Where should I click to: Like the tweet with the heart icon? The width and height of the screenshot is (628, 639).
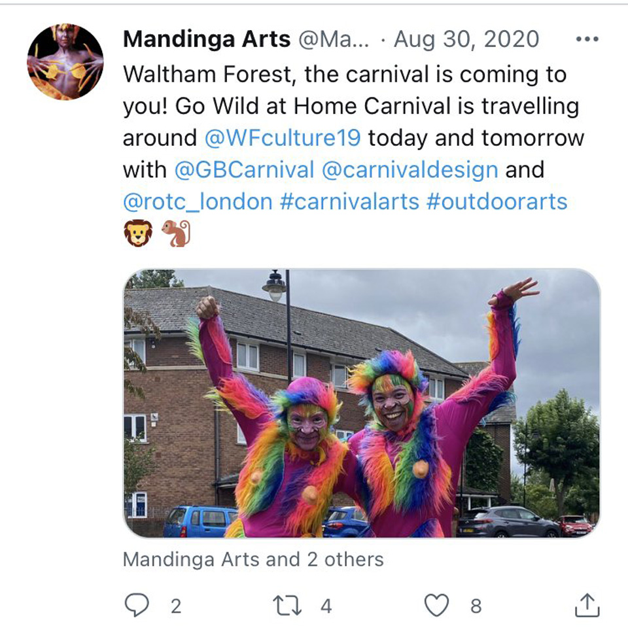(436, 605)
